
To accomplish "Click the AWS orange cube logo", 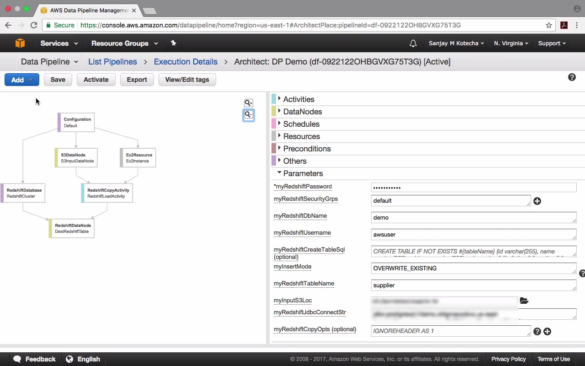I will (x=20, y=43).
